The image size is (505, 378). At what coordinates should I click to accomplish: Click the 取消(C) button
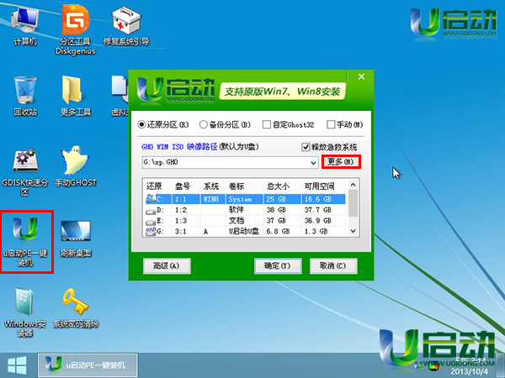tap(333, 266)
